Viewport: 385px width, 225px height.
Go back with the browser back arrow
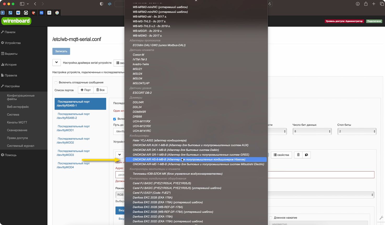click(x=35, y=4)
